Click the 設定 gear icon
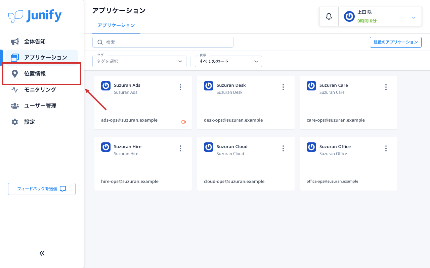Viewport: 430px width, 268px height. click(15, 122)
